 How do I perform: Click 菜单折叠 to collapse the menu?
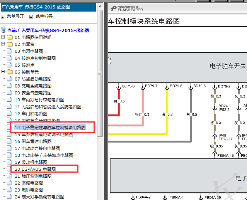coord(44,16)
